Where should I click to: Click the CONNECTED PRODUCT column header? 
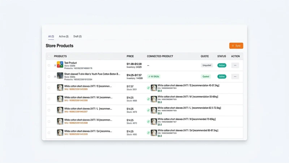(x=160, y=56)
